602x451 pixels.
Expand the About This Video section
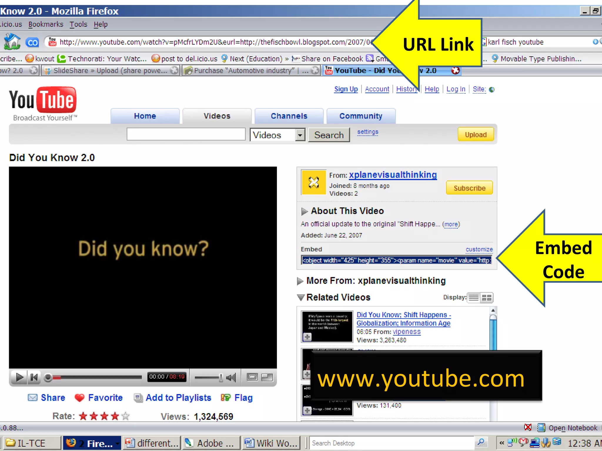[304, 211]
